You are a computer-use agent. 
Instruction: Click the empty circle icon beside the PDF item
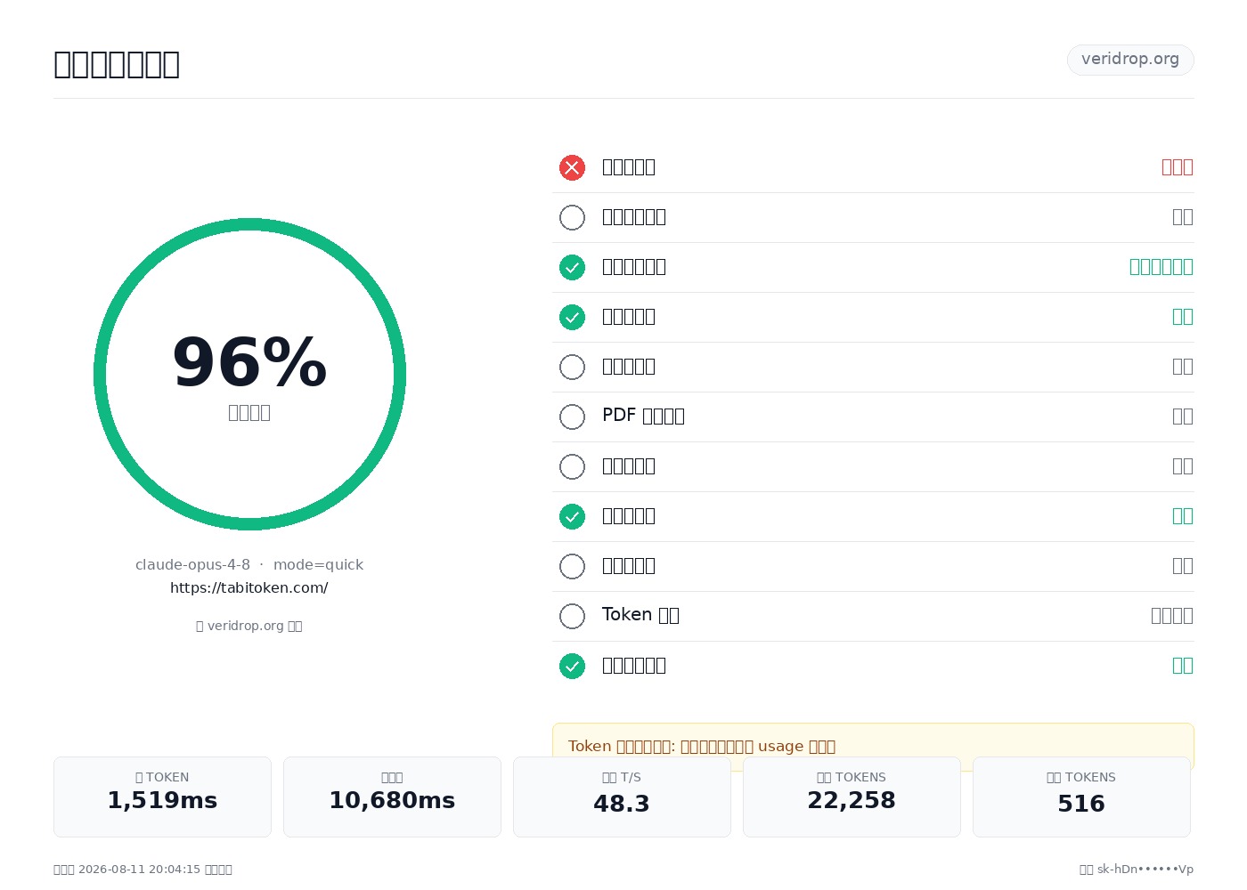click(x=572, y=417)
